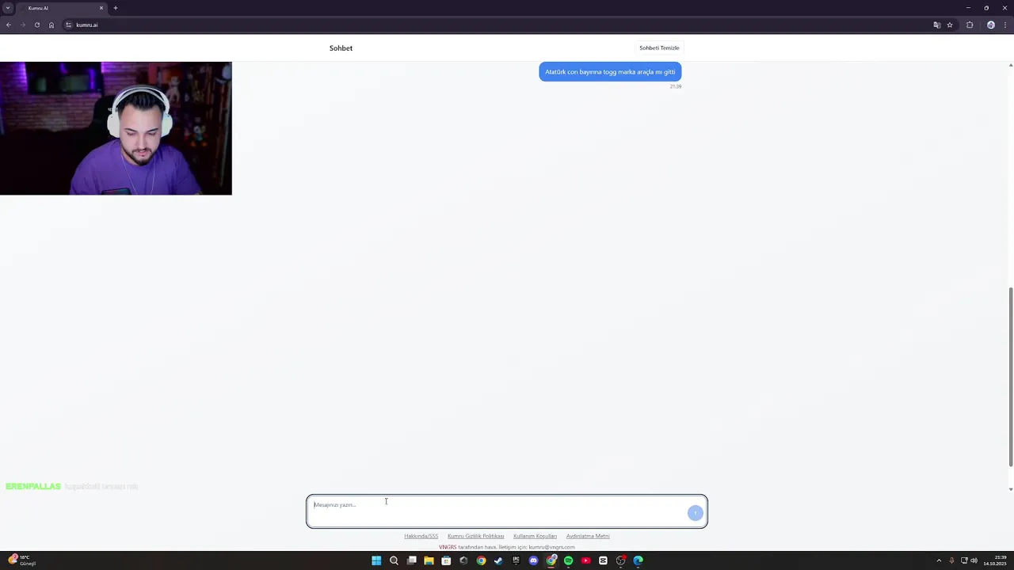Click the Sohbet page heading
Screen dimensions: 1014x570
(341, 48)
